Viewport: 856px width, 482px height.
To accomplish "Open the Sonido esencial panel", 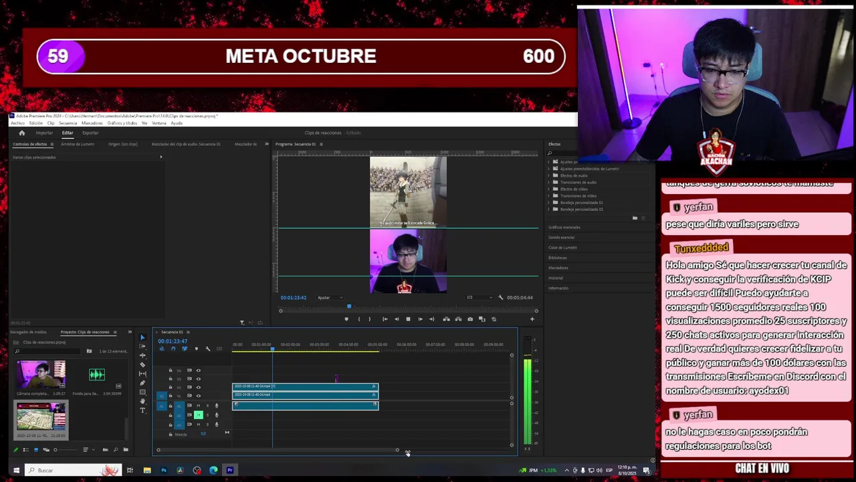I will point(561,238).
